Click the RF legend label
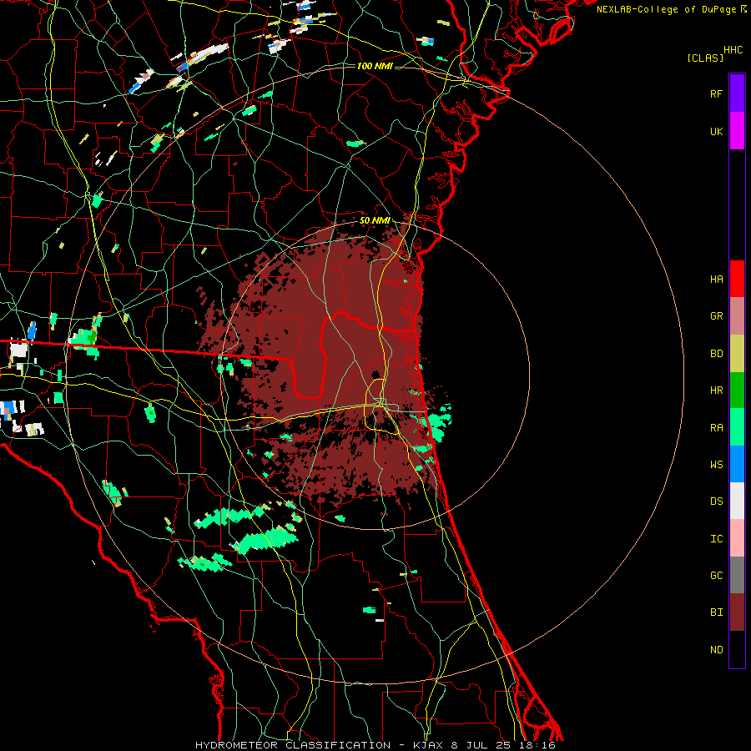Image resolution: width=751 pixels, height=751 pixels. 717,93
